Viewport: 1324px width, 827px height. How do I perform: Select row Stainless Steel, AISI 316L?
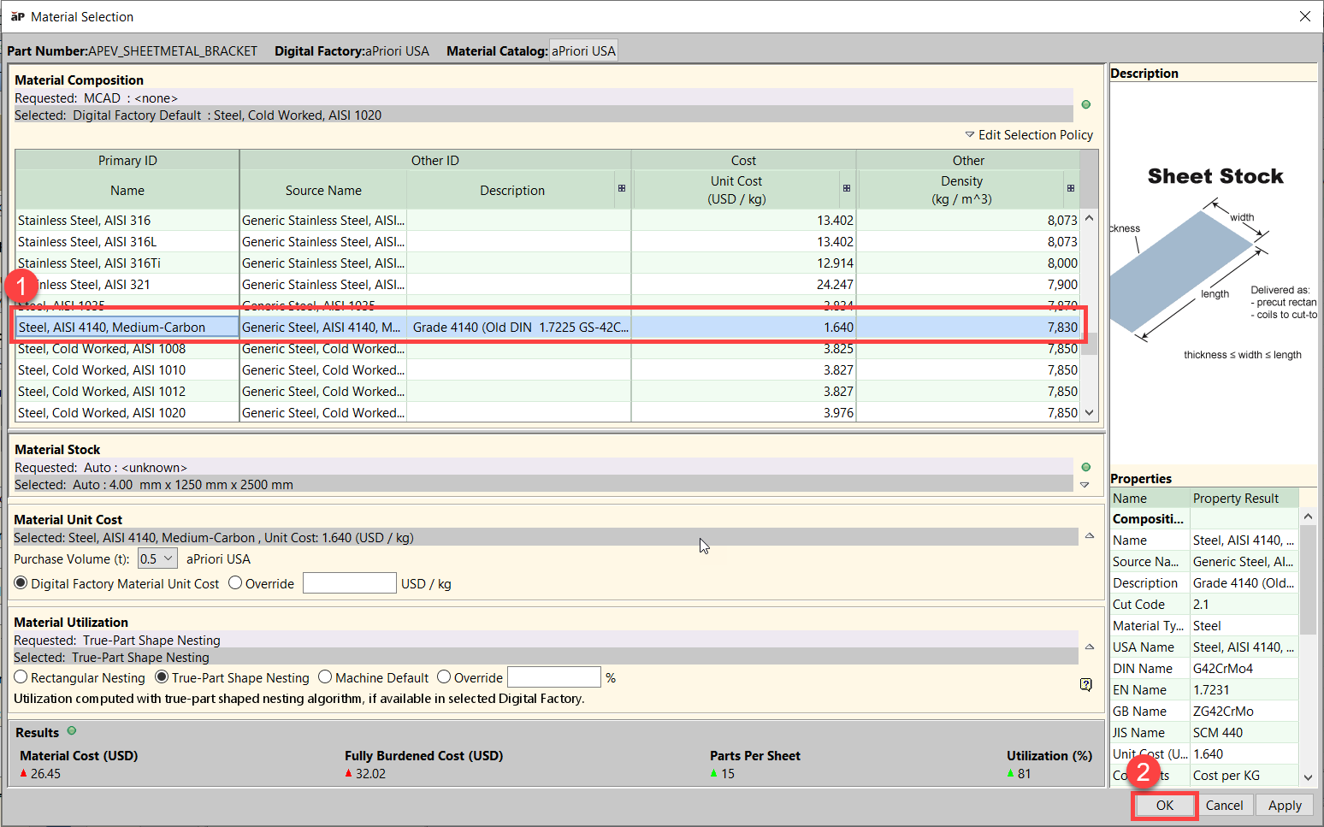coord(547,241)
